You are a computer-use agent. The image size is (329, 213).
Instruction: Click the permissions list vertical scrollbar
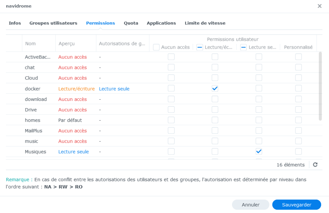(x=320, y=86)
